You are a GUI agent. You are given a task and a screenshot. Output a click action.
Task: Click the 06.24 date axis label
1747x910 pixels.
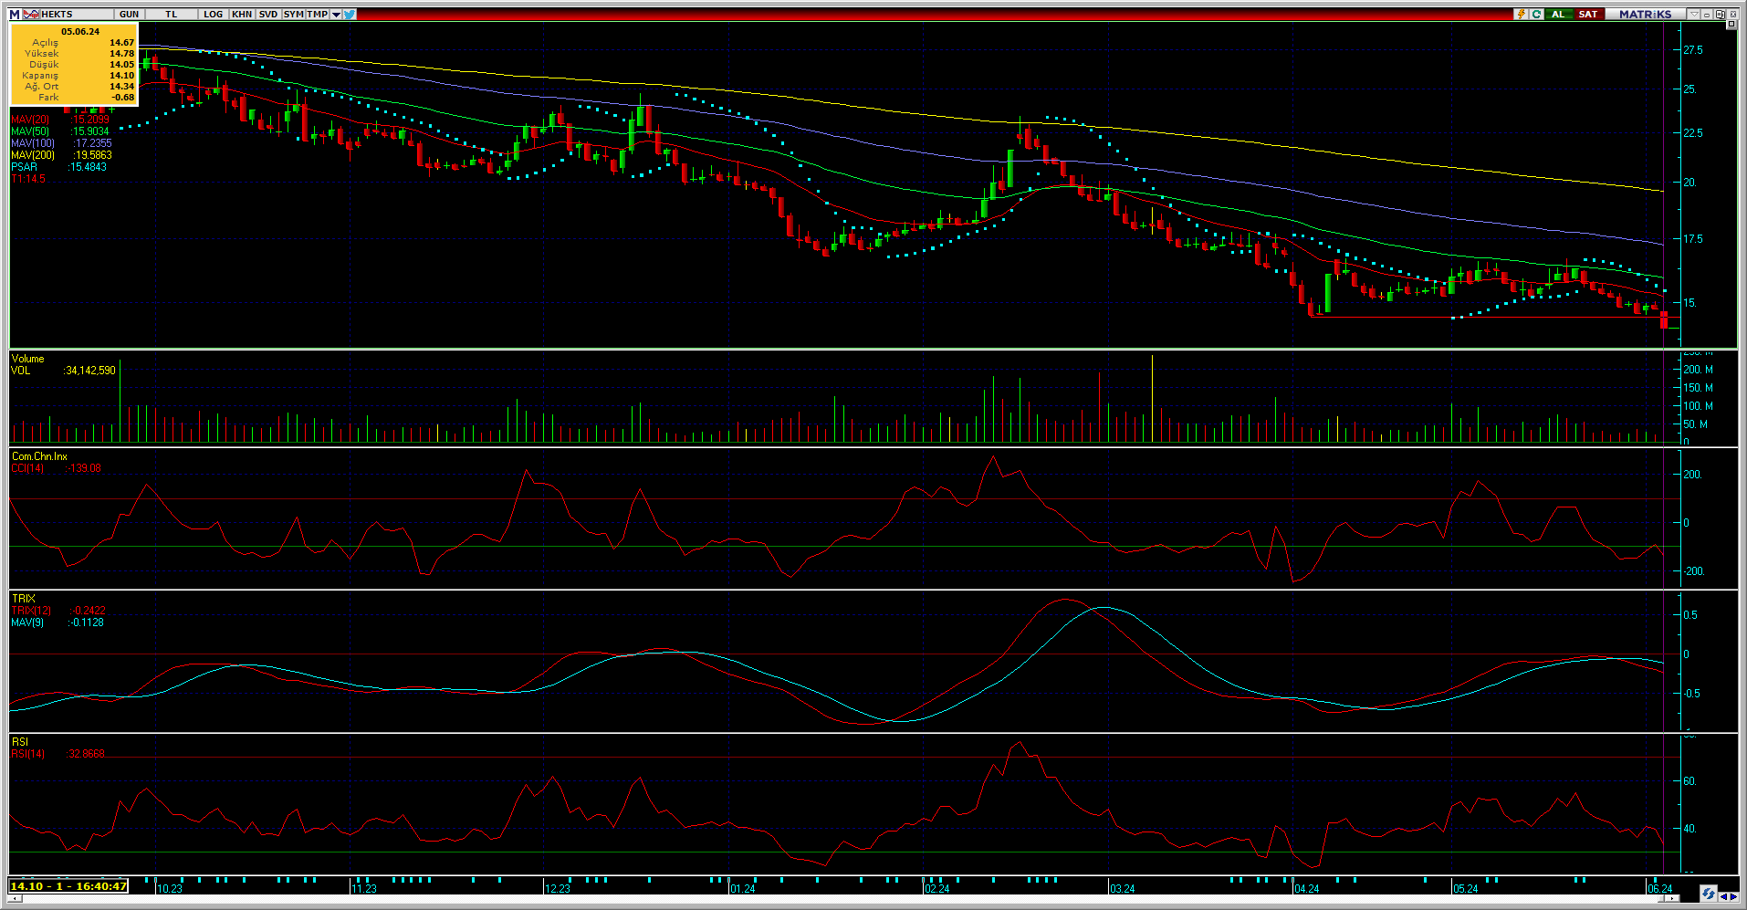(x=1660, y=889)
